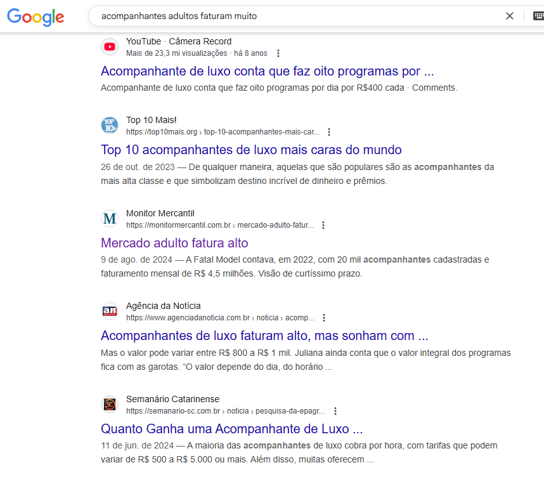Image resolution: width=544 pixels, height=484 pixels.
Task: Open 'Acompanhantes de luxo faturam alto, mas sonham com' link
Action: (x=264, y=336)
